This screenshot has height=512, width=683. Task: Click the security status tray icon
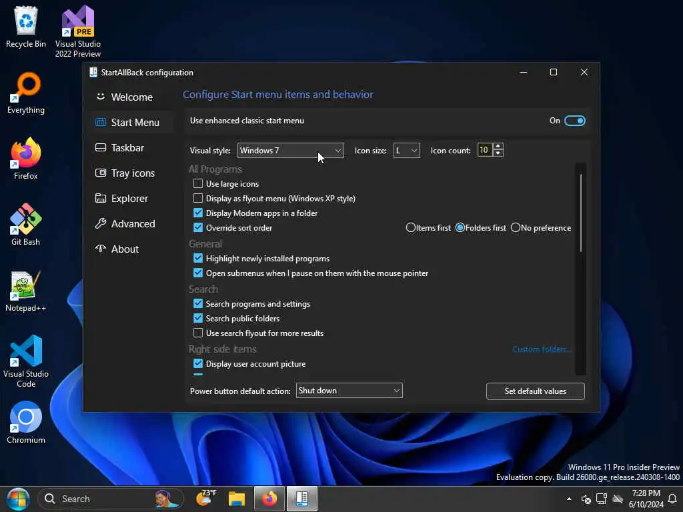point(586,499)
